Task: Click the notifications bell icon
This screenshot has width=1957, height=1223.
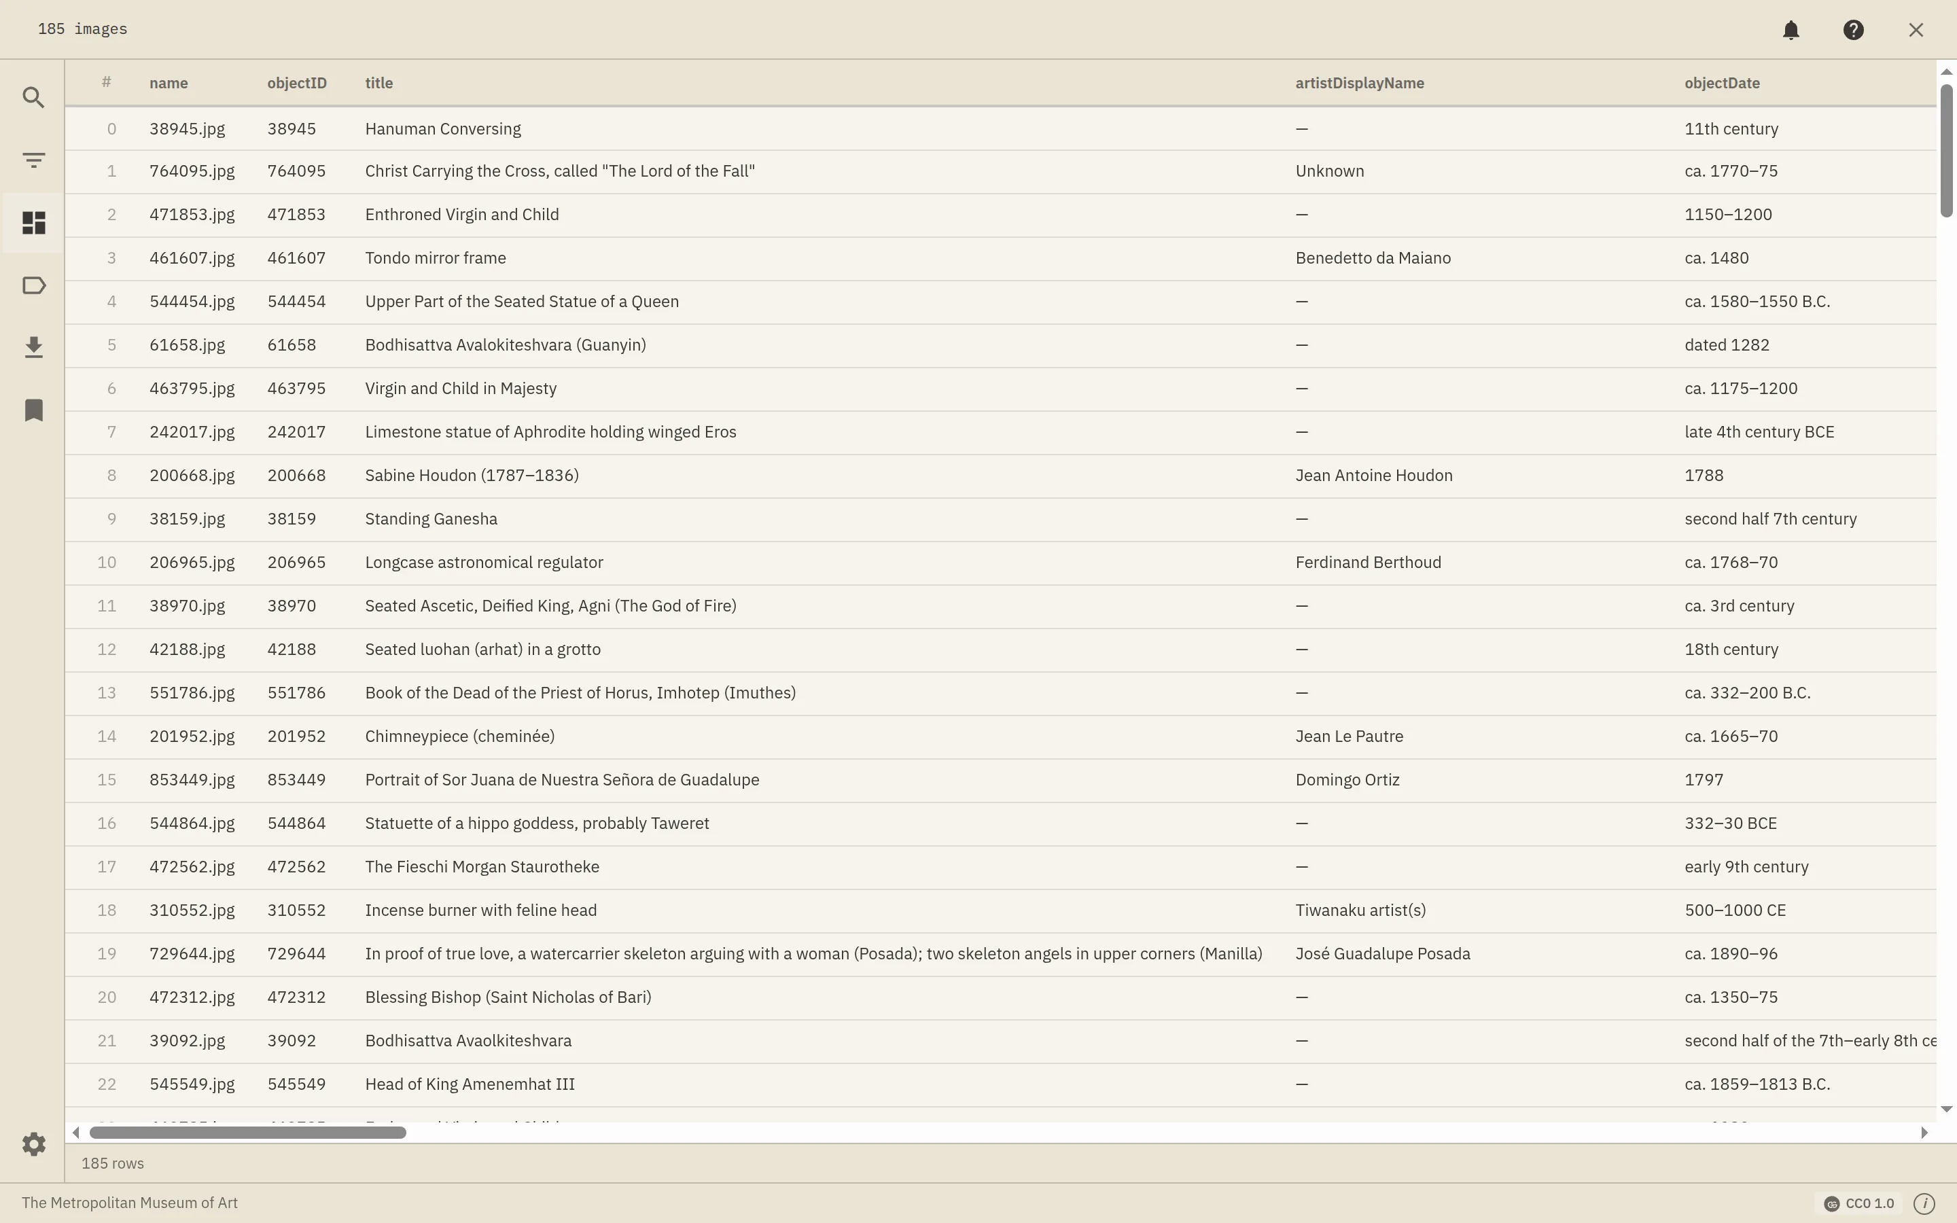Action: 1791,30
